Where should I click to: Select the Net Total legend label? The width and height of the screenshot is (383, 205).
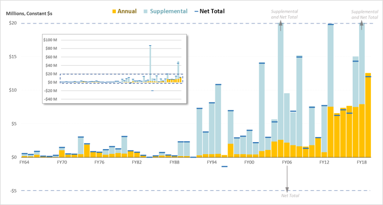coord(215,11)
